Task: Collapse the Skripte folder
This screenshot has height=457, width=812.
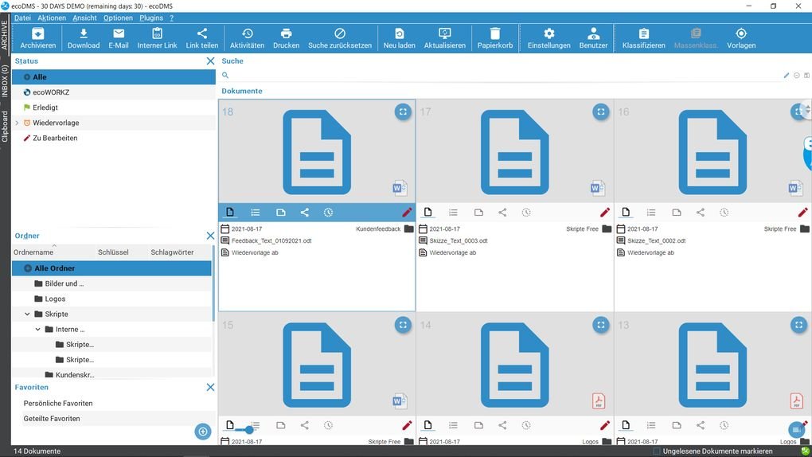Action: (x=27, y=314)
